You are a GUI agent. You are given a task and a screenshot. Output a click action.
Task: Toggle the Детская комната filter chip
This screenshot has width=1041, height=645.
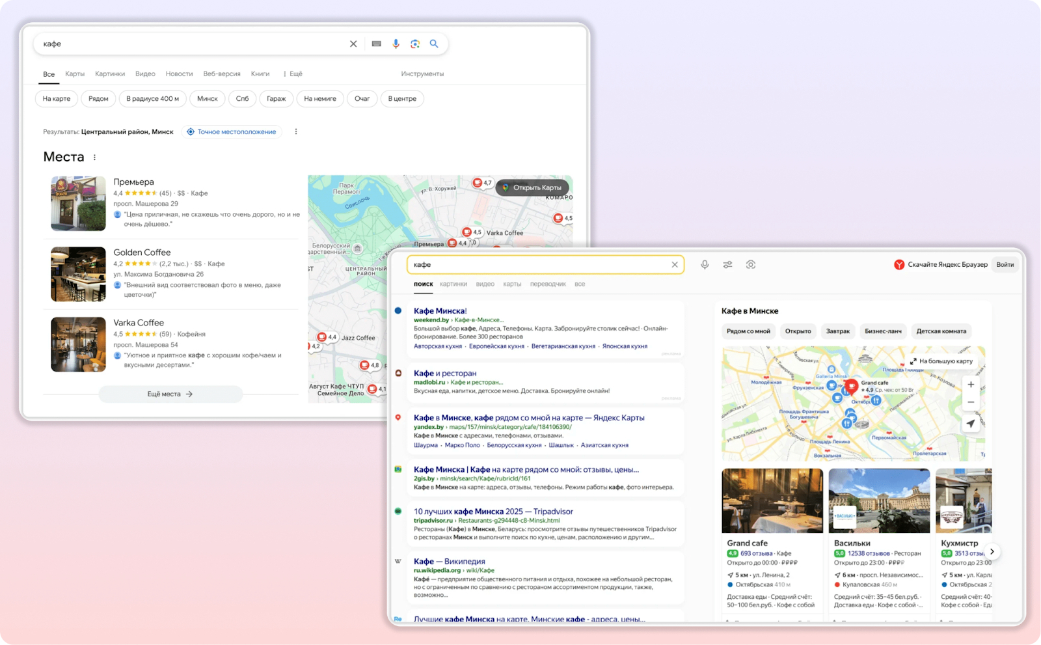[941, 331]
